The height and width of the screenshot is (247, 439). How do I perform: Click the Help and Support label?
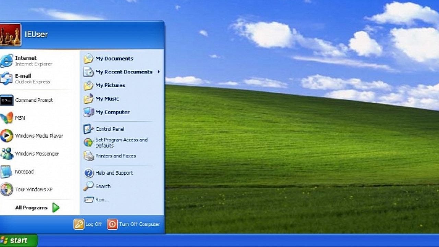(x=114, y=173)
